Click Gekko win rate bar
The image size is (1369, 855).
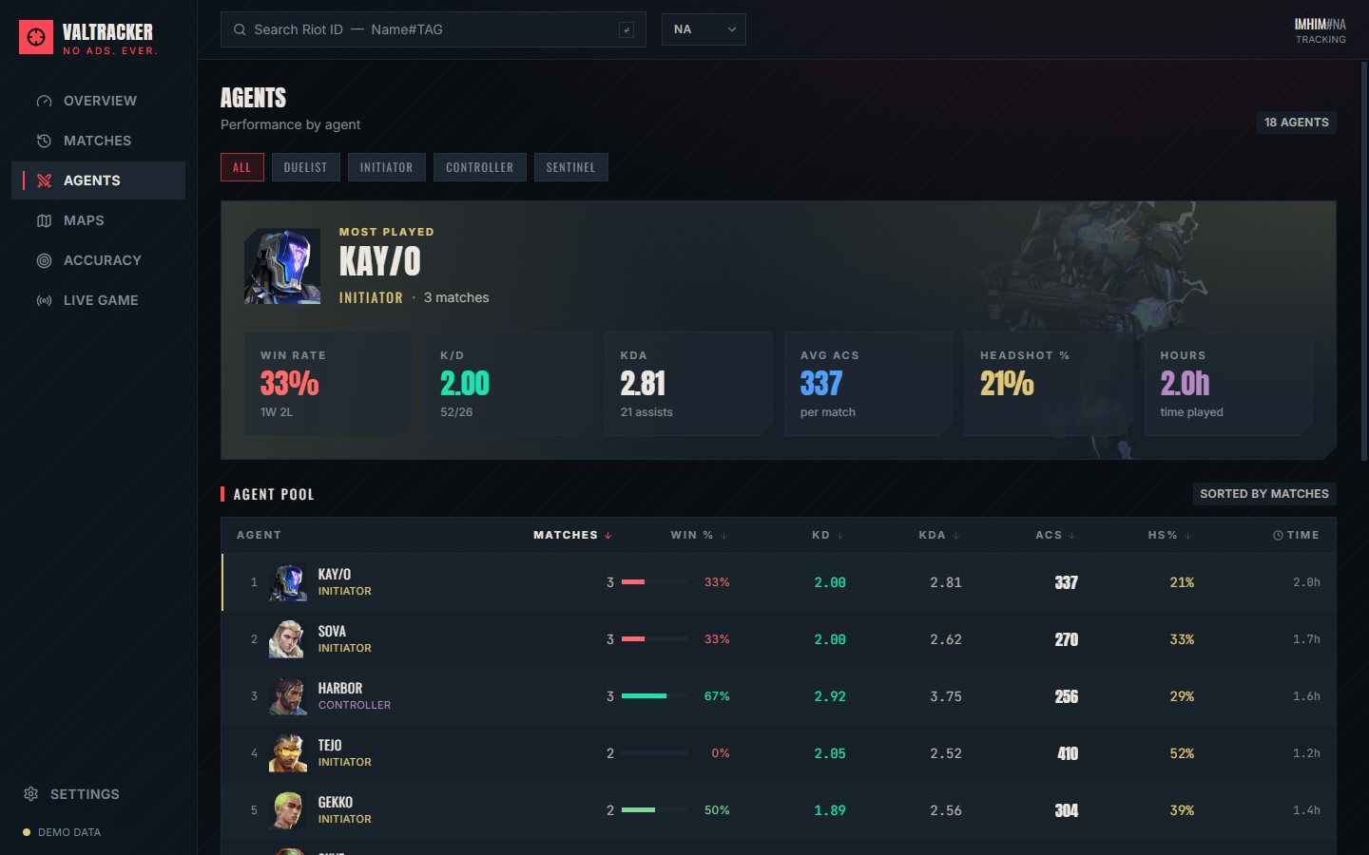[655, 810]
